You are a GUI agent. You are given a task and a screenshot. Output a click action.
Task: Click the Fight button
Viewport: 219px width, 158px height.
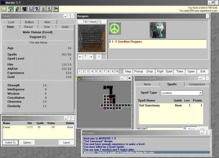pyautogui.click(x=160, y=71)
